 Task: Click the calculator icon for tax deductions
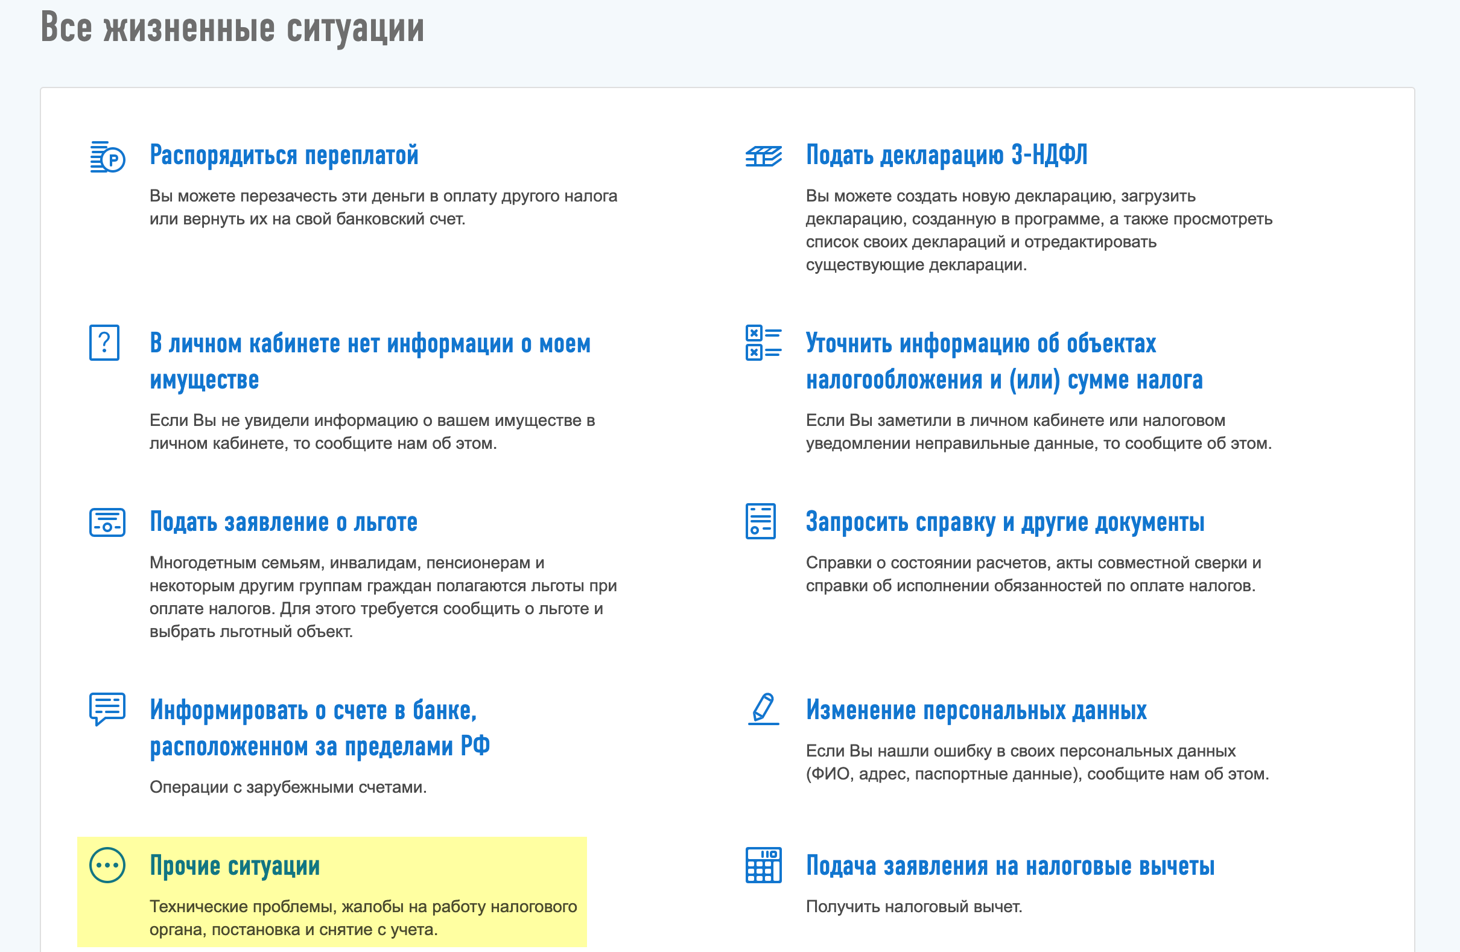click(763, 865)
